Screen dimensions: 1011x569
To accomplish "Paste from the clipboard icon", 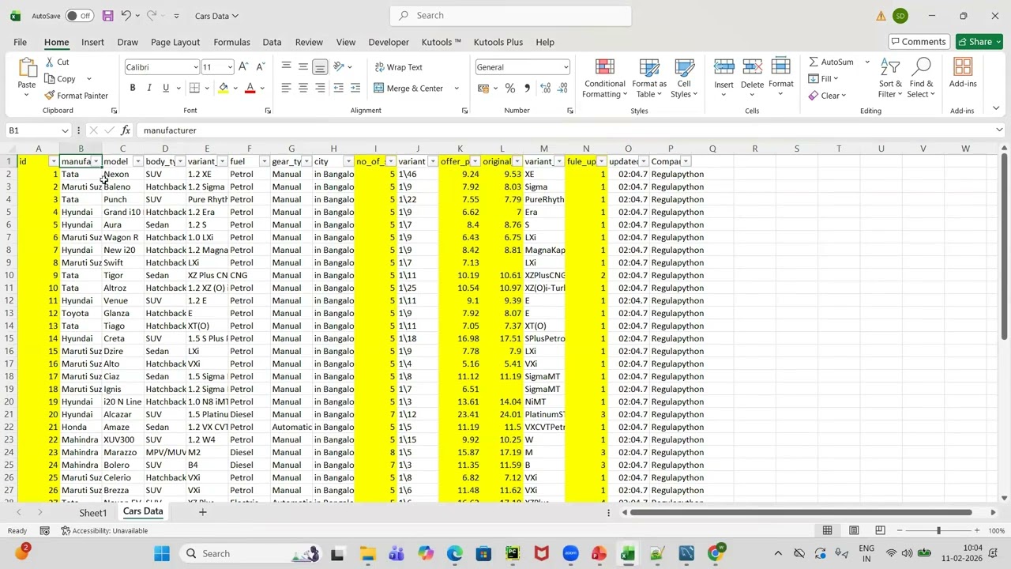I will click(x=27, y=69).
